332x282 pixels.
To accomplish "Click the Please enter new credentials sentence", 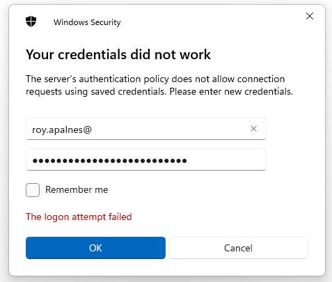I will [x=231, y=91].
